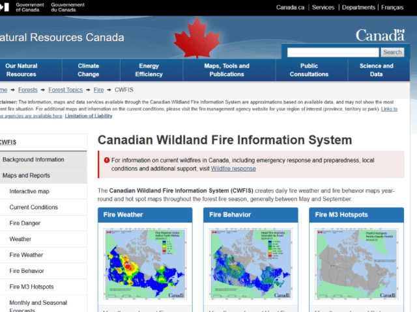The height and width of the screenshot is (312, 417).
Task: Open the Fire M3 Hotspots map thumbnail
Action: click(x=356, y=264)
